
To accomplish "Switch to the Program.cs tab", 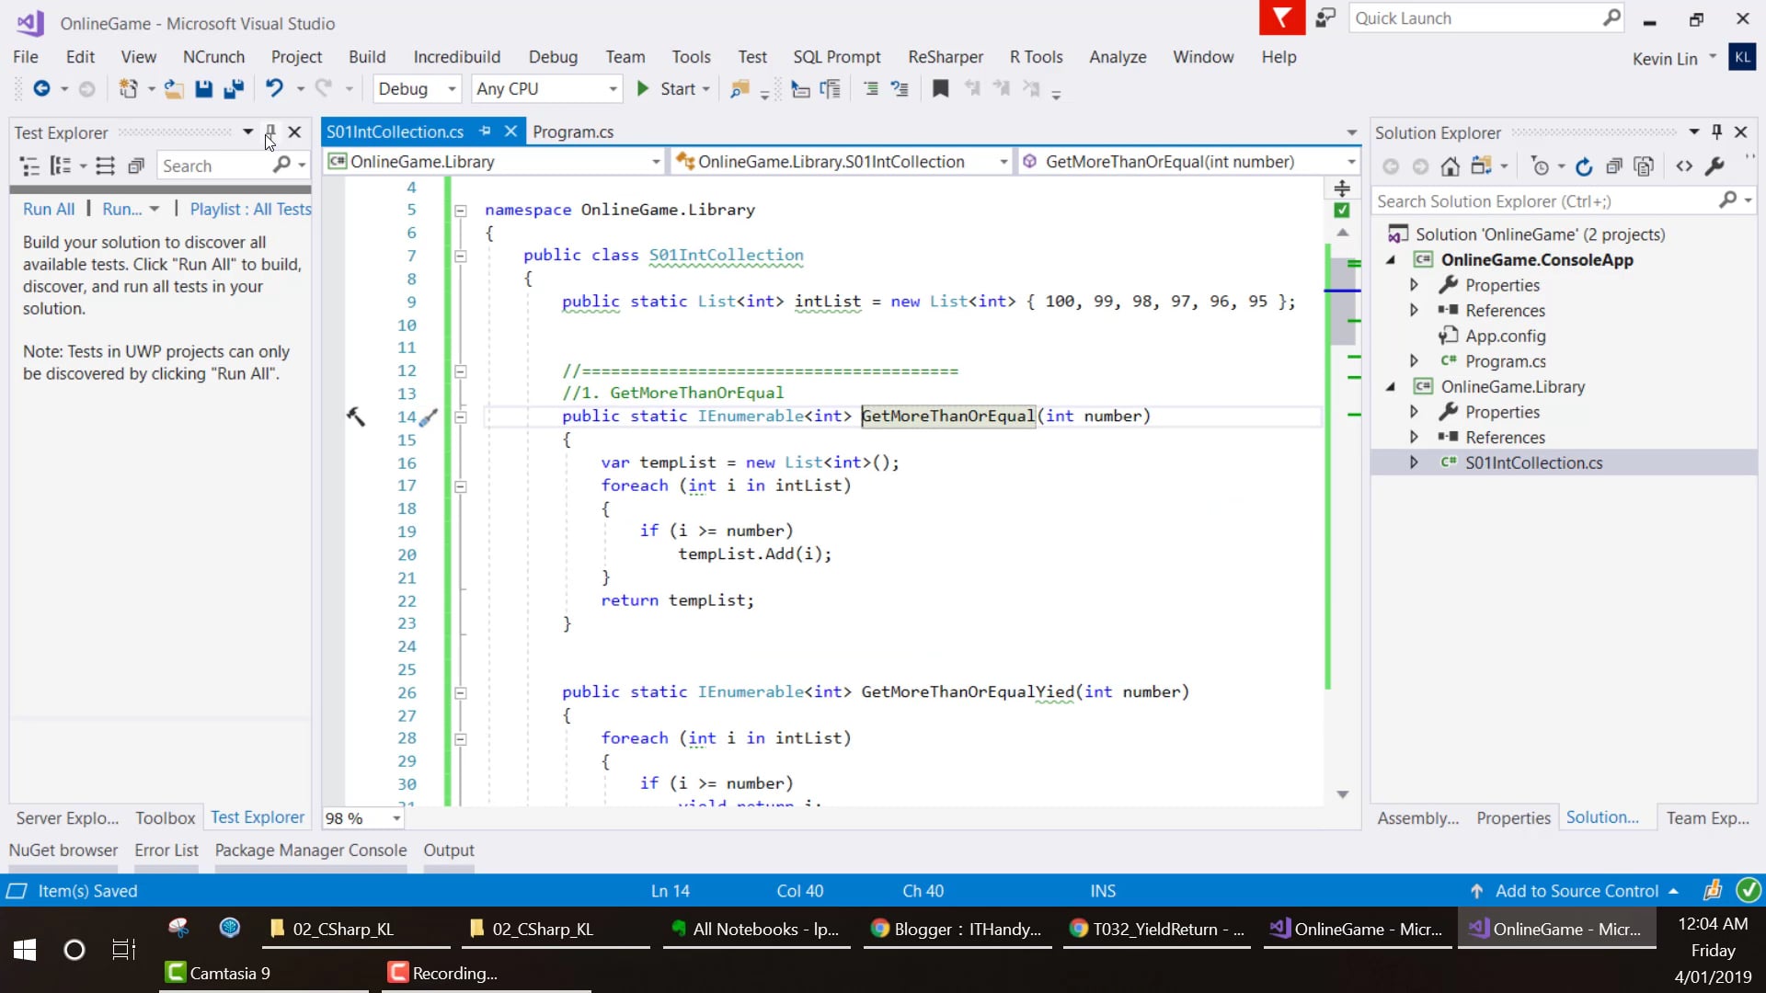I will (x=572, y=131).
